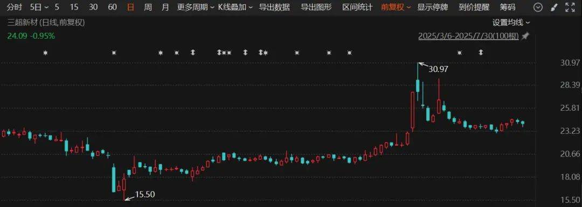Switch to 周 weekly tab
Viewport: 582px width, 207px height.
pos(148,7)
